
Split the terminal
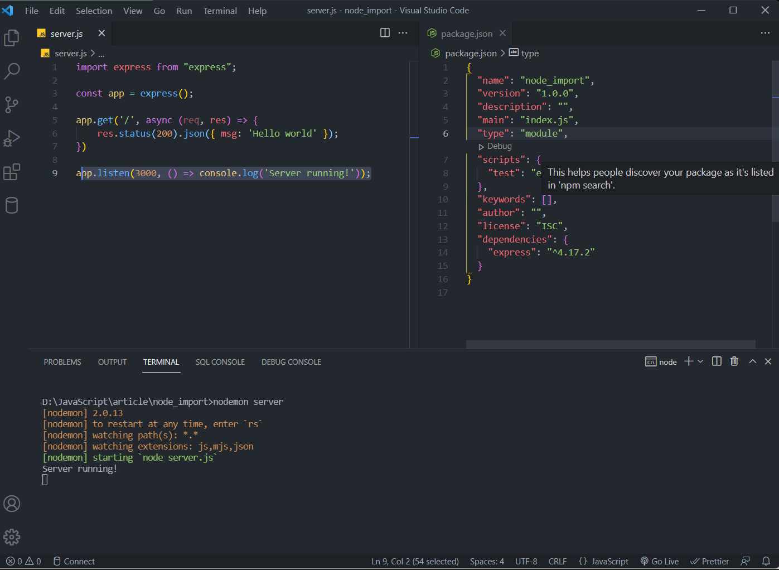(x=716, y=361)
